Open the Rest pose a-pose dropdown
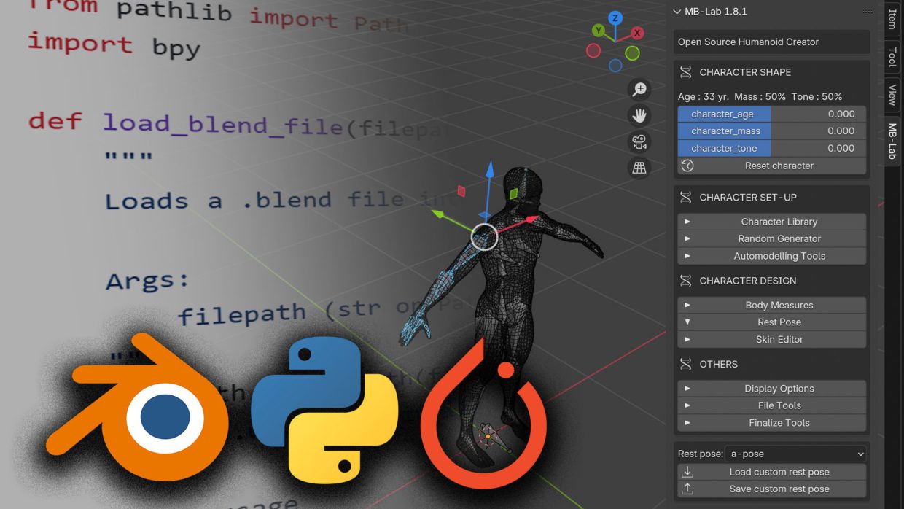The width and height of the screenshot is (904, 509). tap(795, 454)
